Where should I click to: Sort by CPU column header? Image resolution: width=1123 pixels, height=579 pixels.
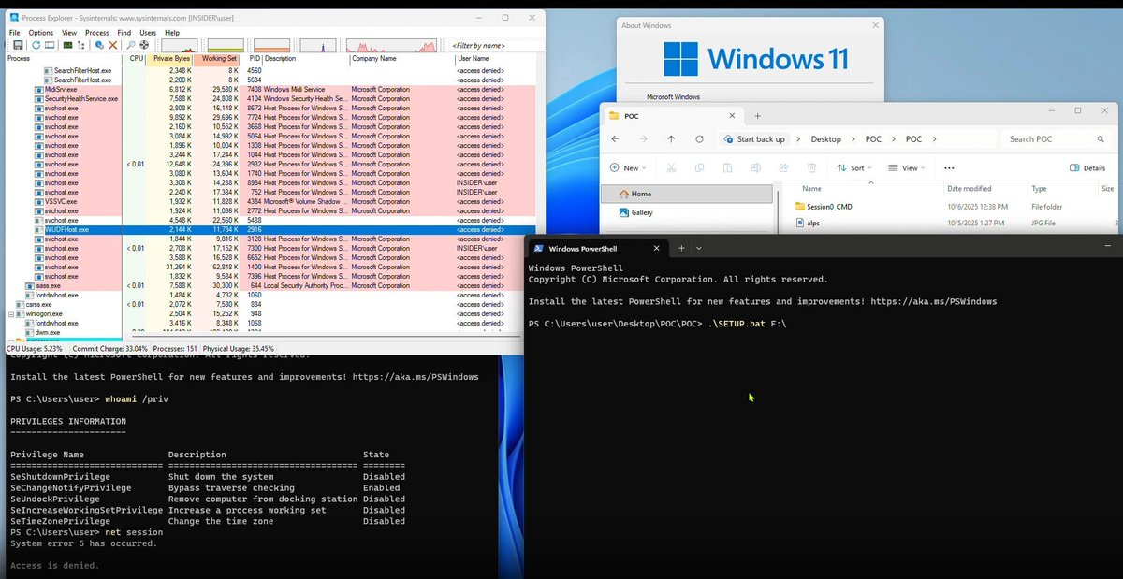(x=137, y=58)
